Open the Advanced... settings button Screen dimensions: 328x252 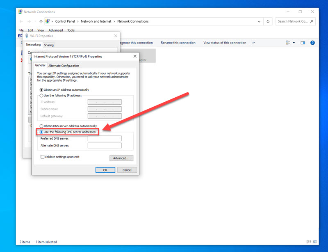click(121, 158)
